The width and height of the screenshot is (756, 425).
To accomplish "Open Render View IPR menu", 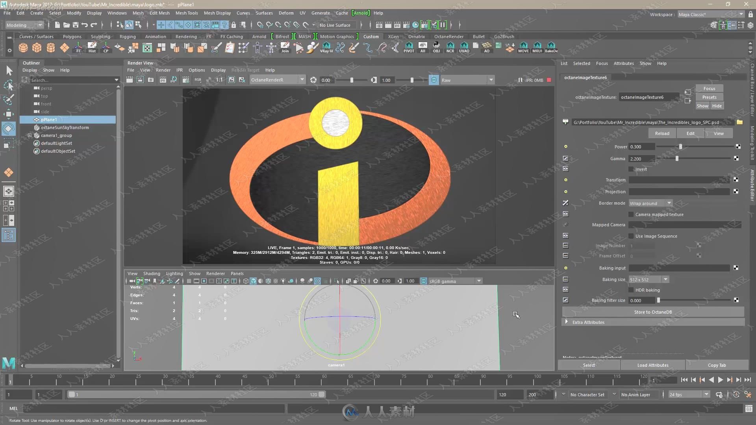I will click(x=179, y=70).
